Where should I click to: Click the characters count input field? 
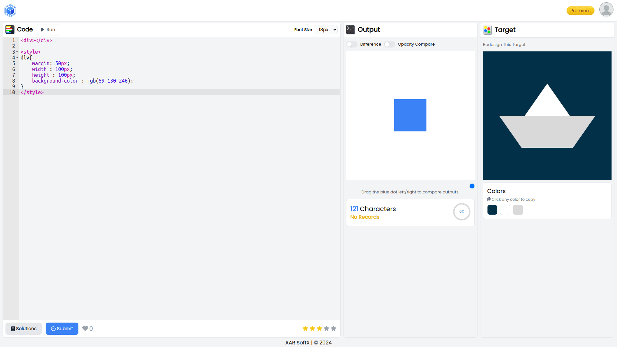(353, 209)
